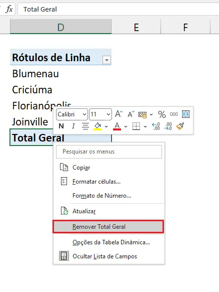The width and height of the screenshot is (219, 292).
Task: Click the merge and center icon
Action: pyautogui.click(x=185, y=114)
